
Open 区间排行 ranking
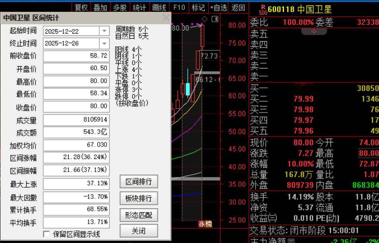point(139,182)
